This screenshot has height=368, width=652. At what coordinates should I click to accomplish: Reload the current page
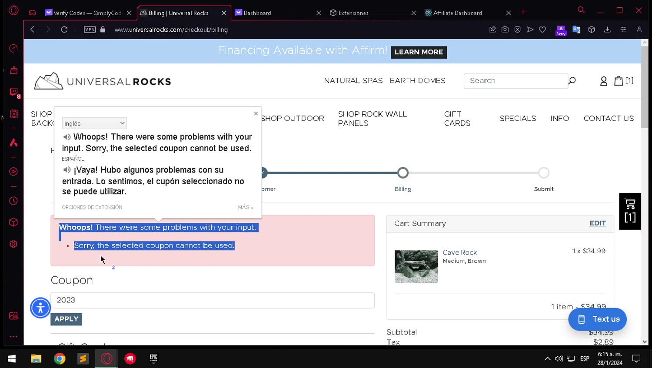coord(64,30)
